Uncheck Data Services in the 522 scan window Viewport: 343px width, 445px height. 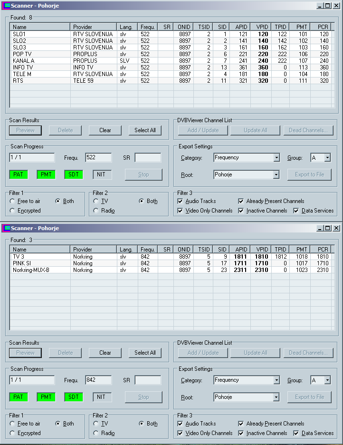pos(296,211)
